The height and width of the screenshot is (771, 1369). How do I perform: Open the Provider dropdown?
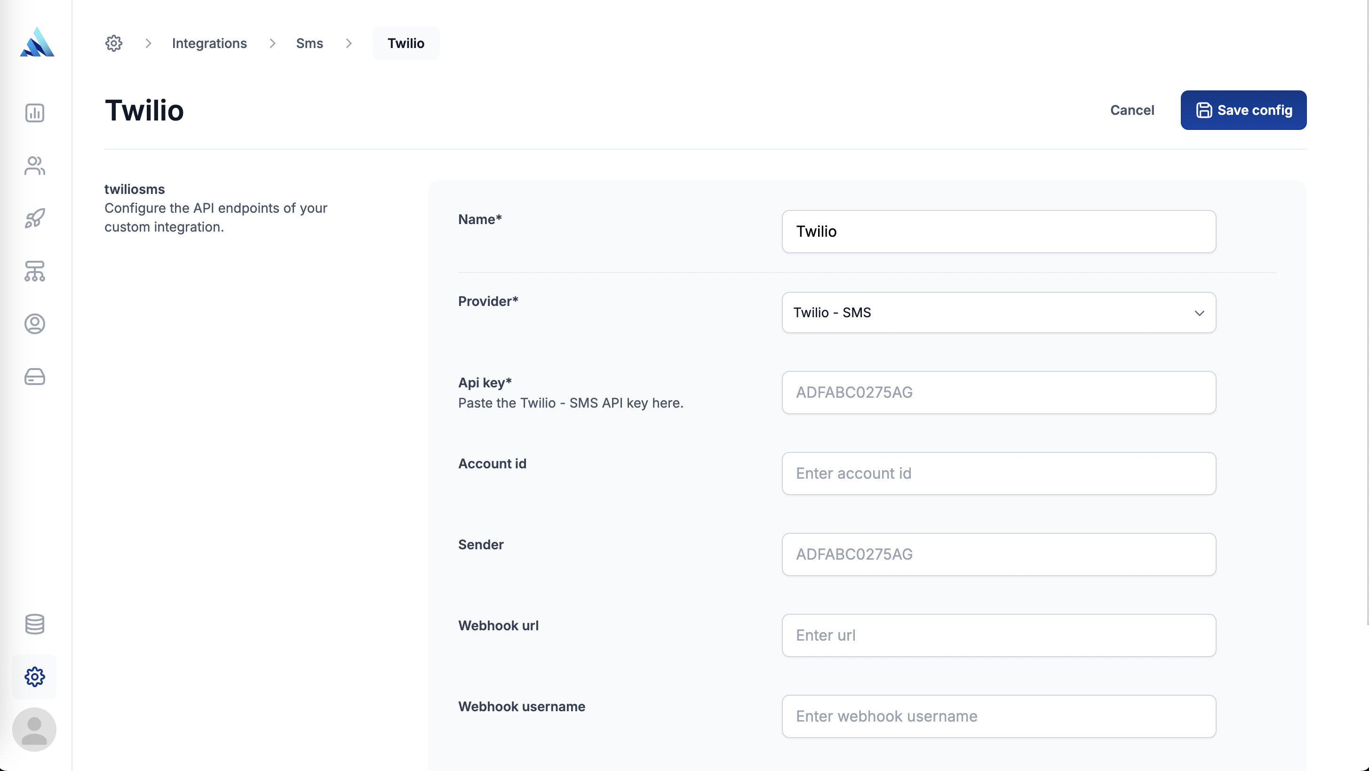[999, 313]
